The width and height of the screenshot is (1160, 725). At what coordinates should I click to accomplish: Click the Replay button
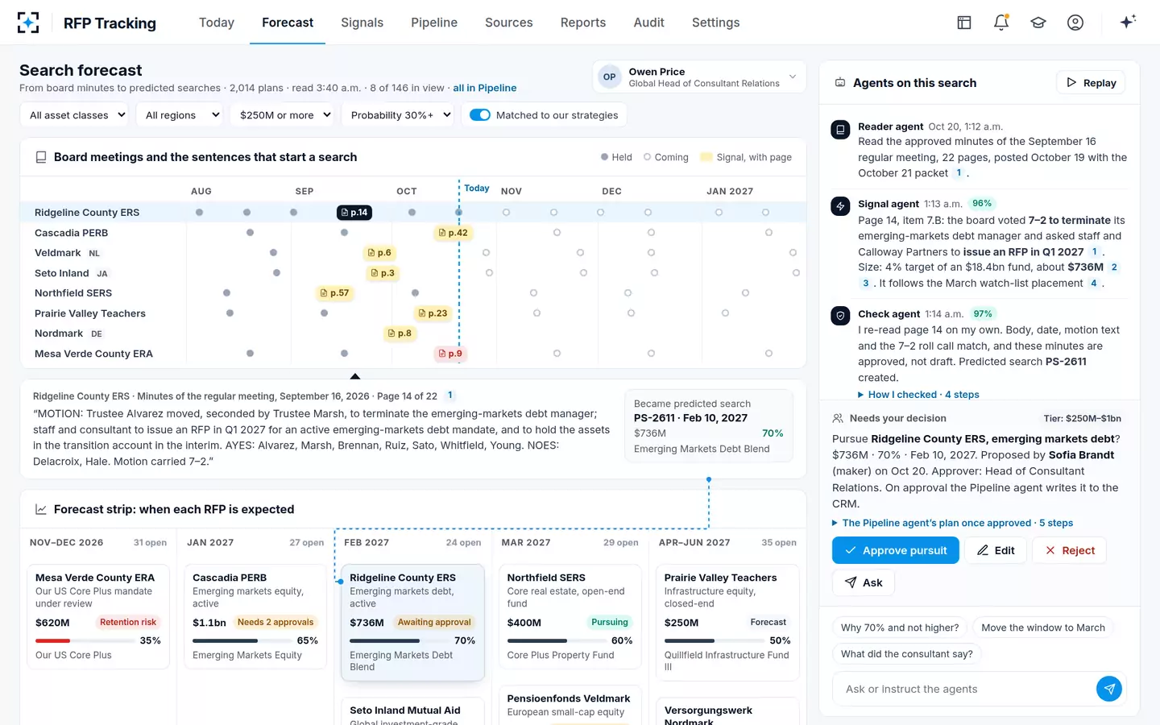pyautogui.click(x=1091, y=82)
